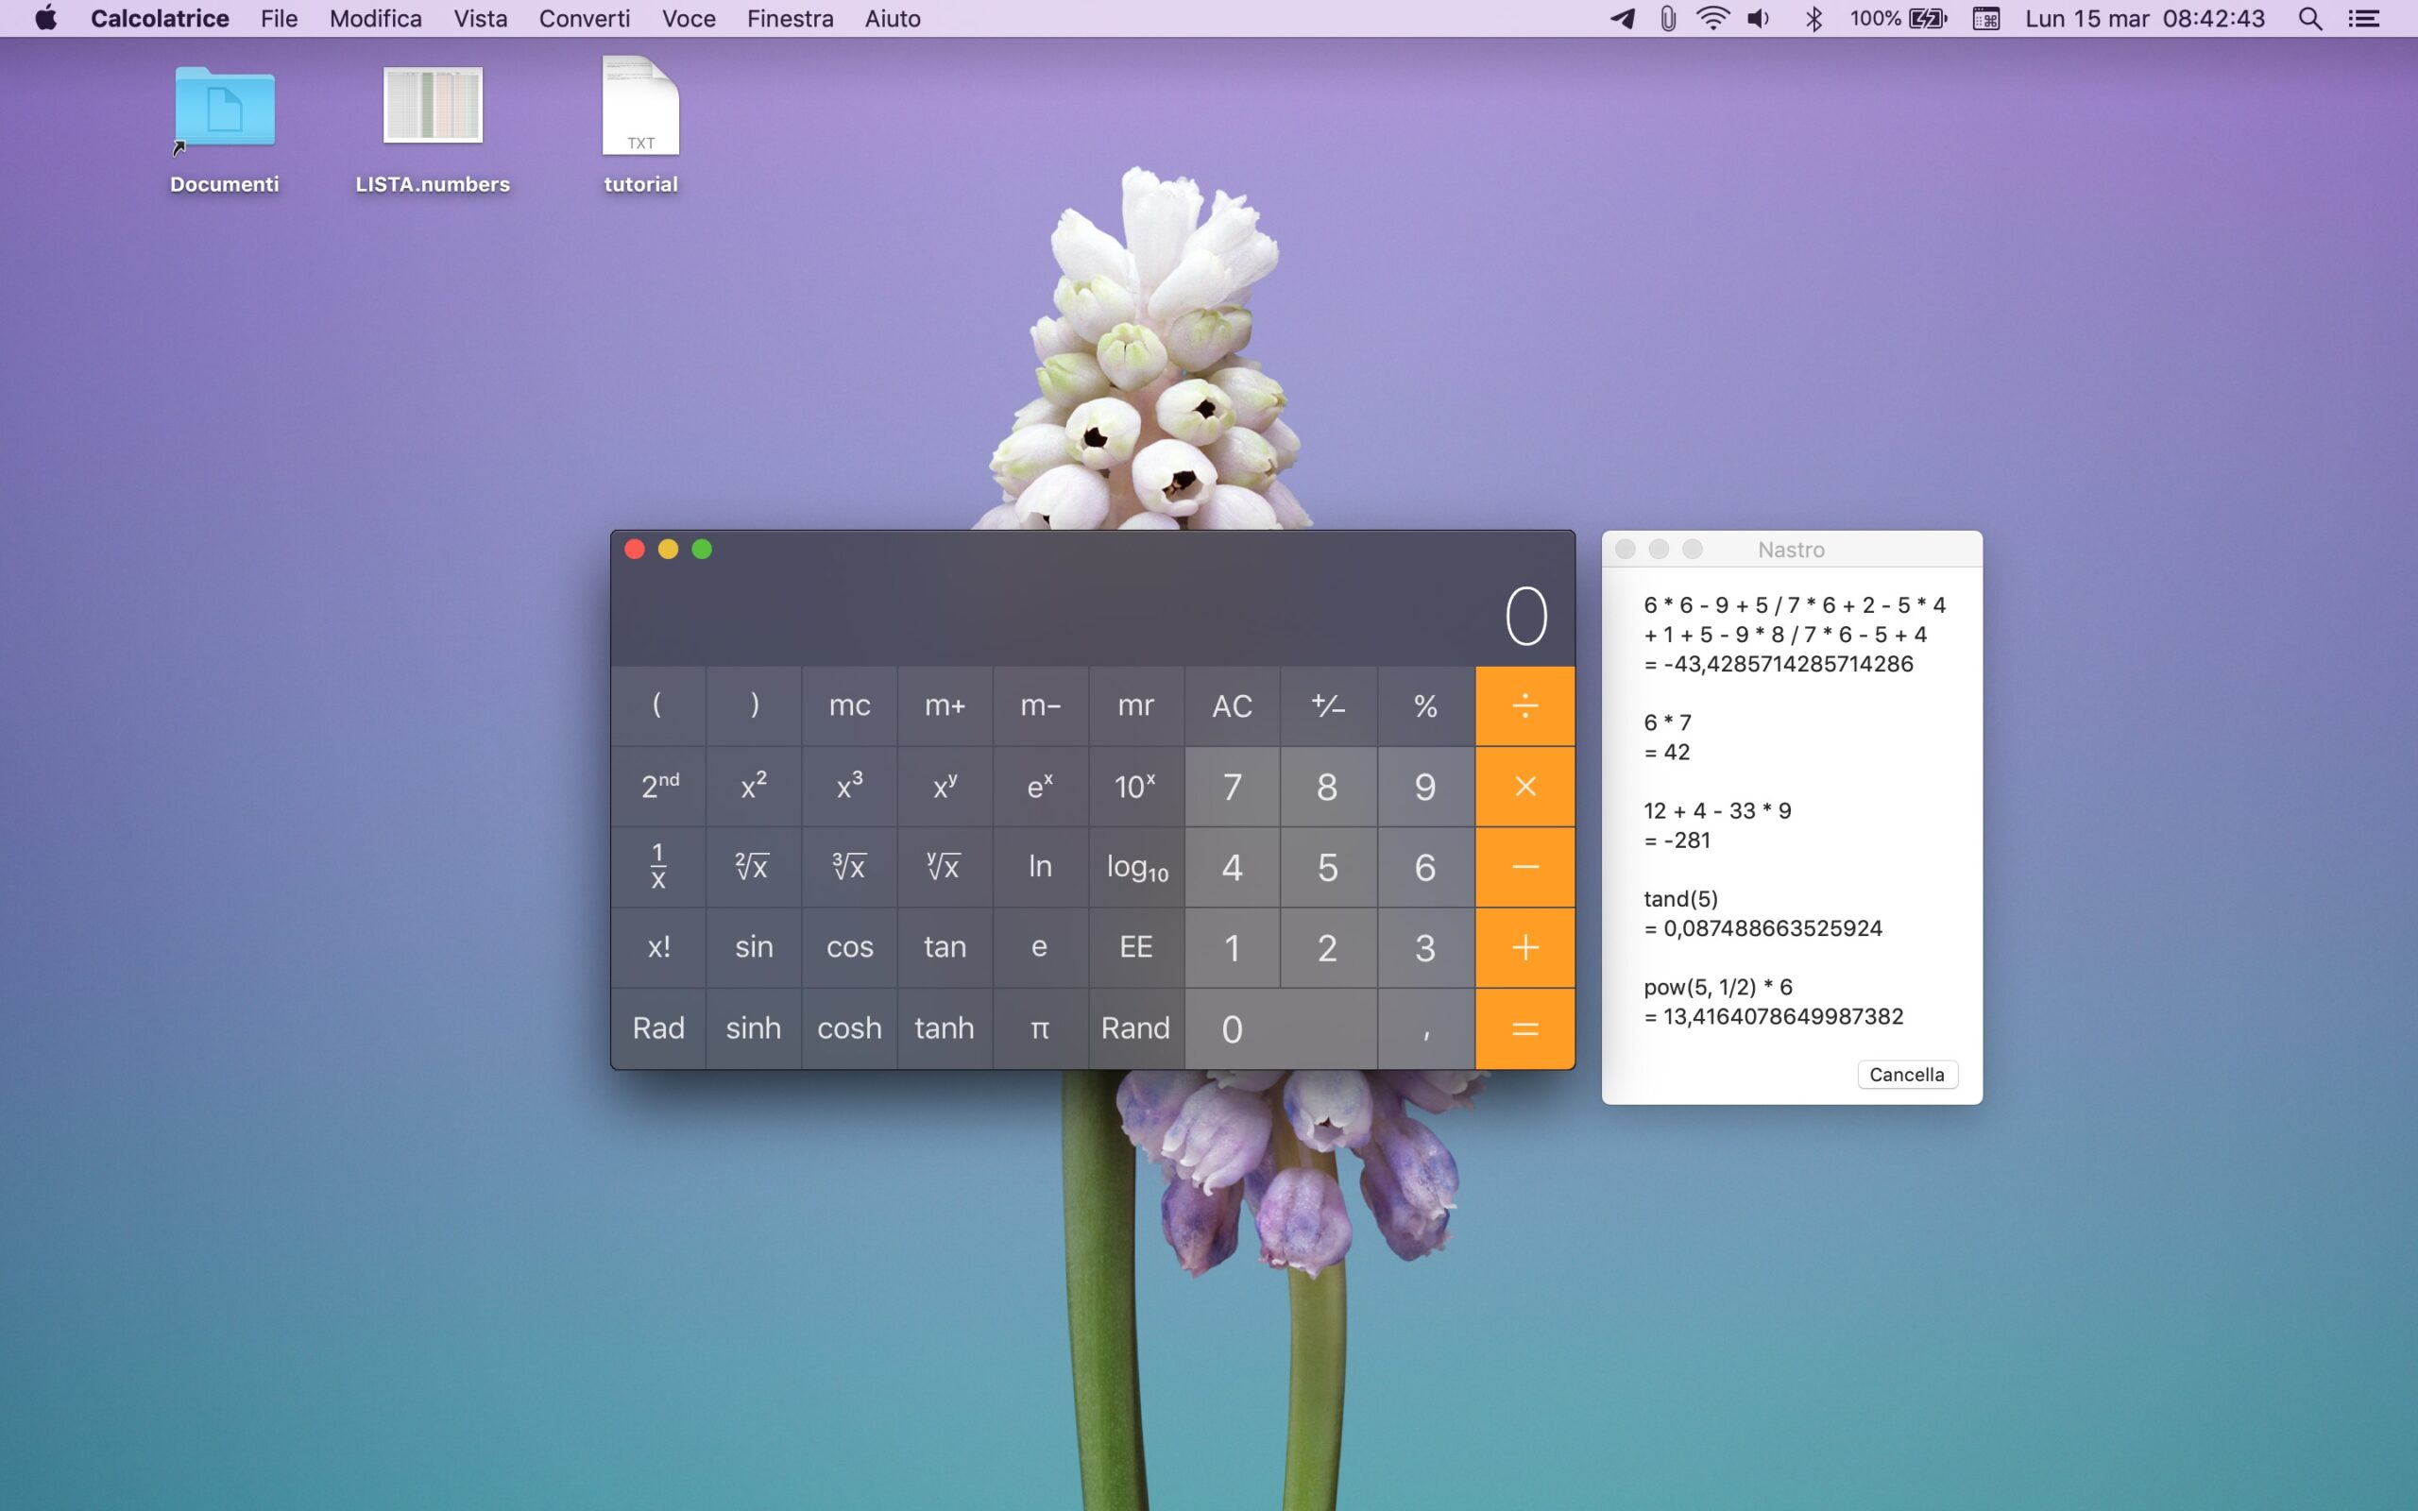Toggle the Rad angle mode key
This screenshot has width=2418, height=1511.
pyautogui.click(x=657, y=1028)
